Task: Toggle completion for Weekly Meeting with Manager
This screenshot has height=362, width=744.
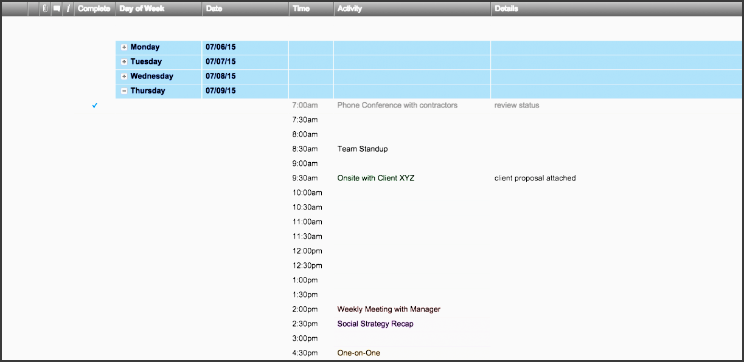Action: [95, 309]
